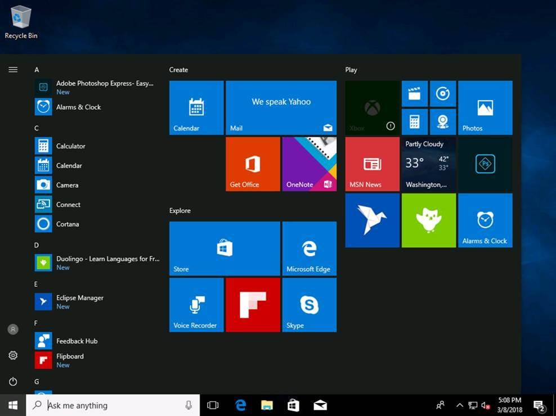Jump via letter G header
The height and width of the screenshot is (416, 556).
[x=37, y=382]
